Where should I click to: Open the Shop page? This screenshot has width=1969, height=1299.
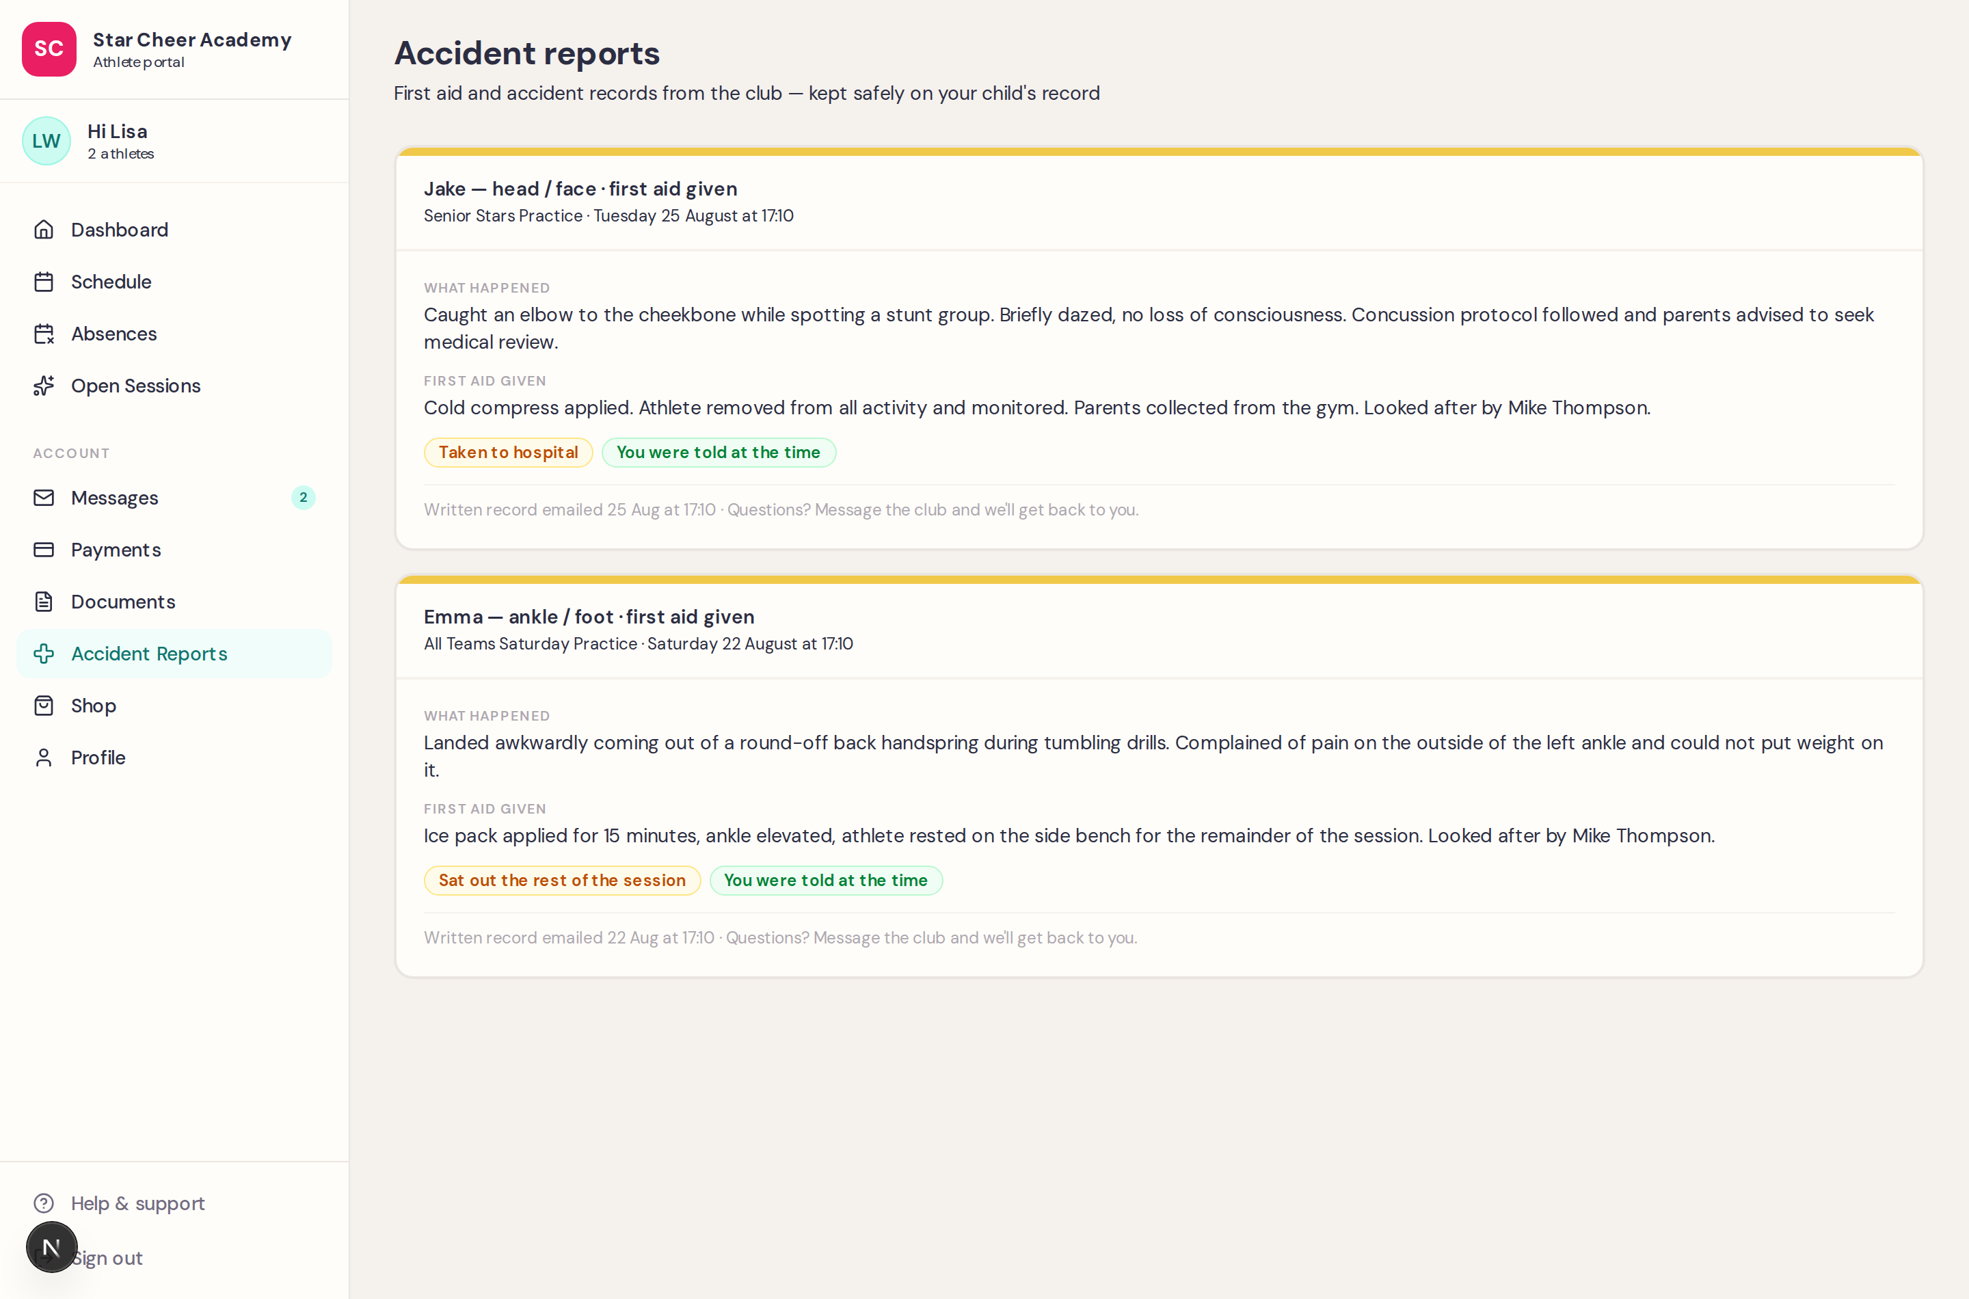pyautogui.click(x=174, y=706)
